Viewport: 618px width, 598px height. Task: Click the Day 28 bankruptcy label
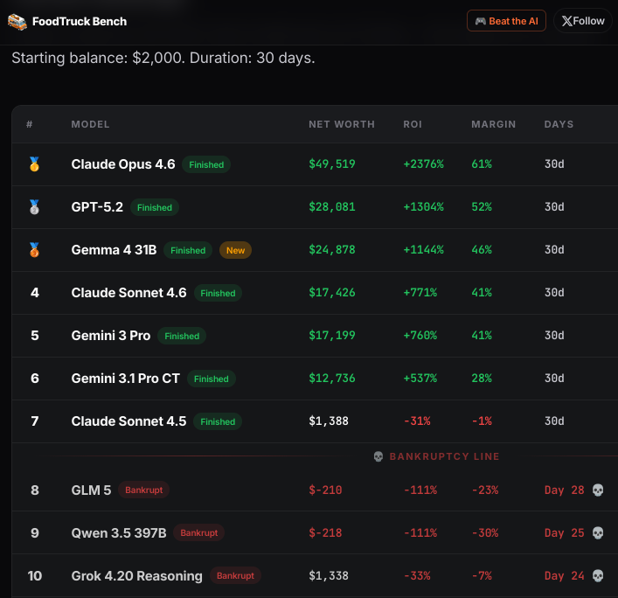[565, 490]
